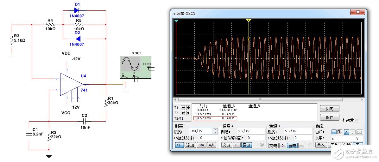The width and height of the screenshot is (379, 162).
Task: Select resistor R5 10kΩ symbol
Action: pos(79,25)
